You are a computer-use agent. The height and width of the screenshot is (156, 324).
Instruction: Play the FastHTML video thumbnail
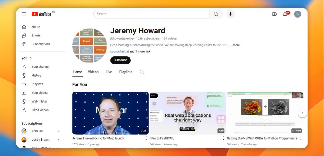click(188, 113)
